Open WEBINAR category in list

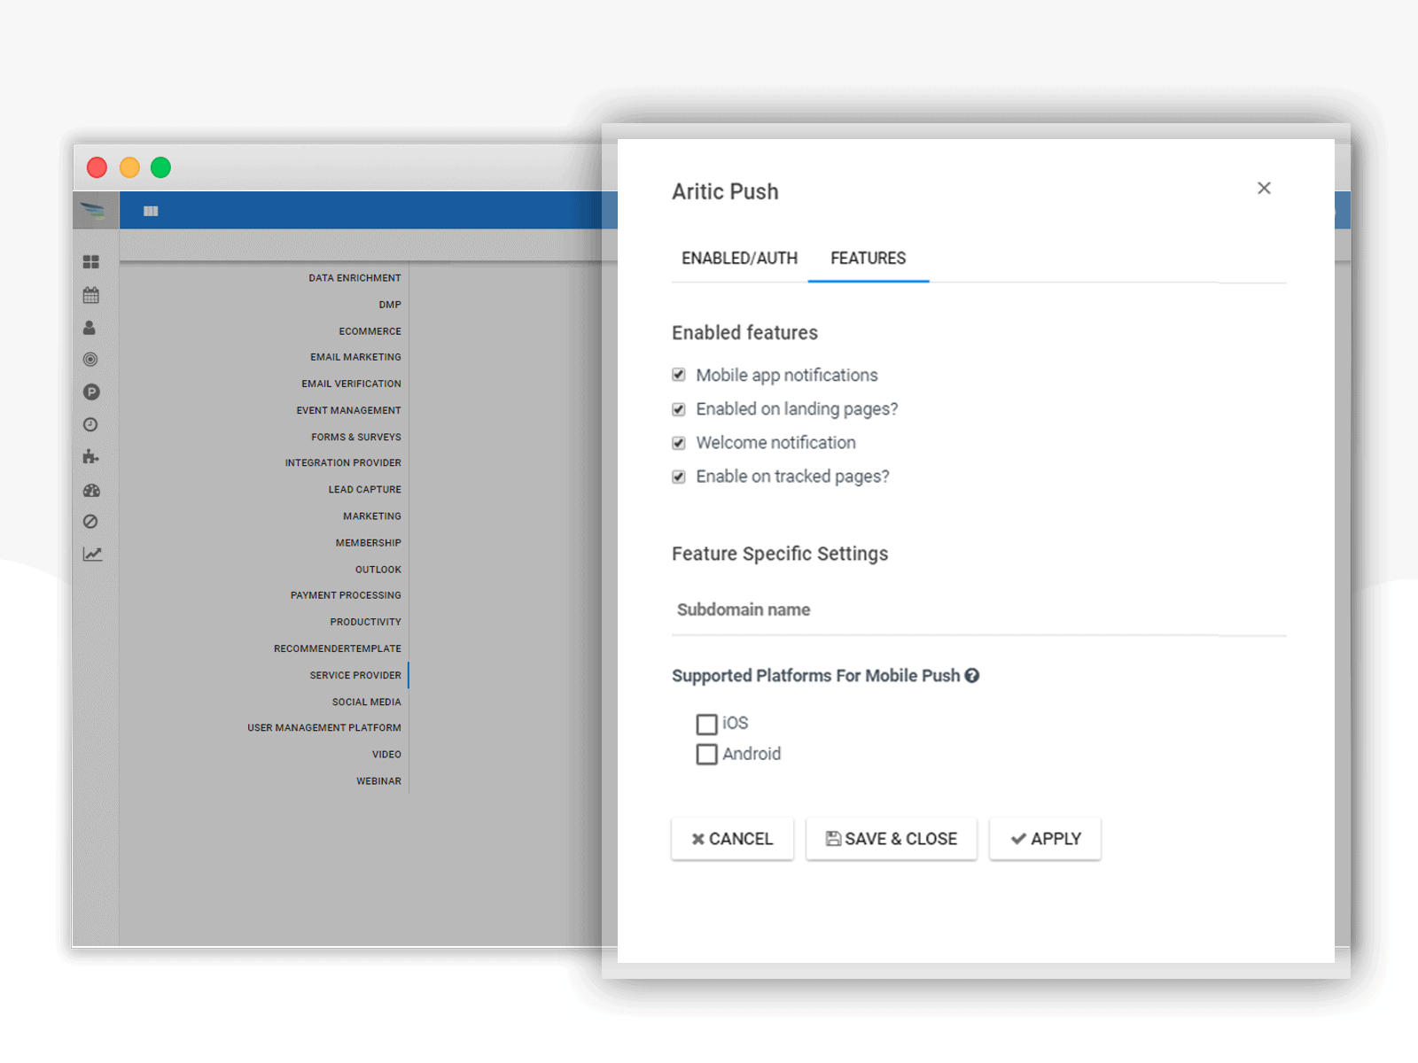click(378, 780)
